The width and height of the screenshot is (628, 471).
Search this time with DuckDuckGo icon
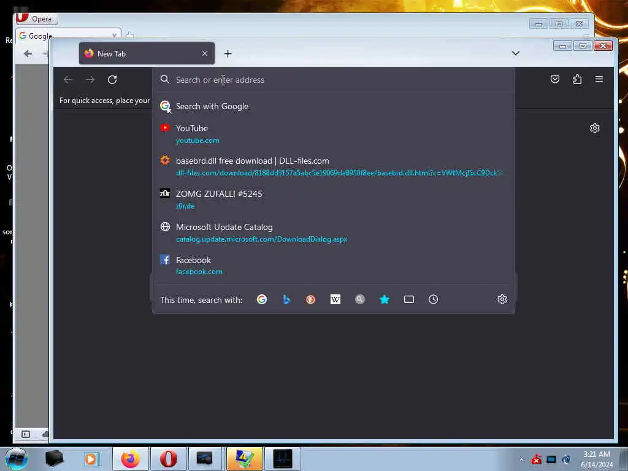(x=310, y=299)
